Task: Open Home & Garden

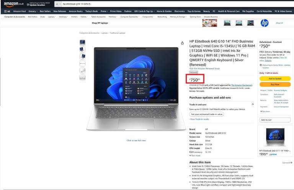Action: click(164, 11)
